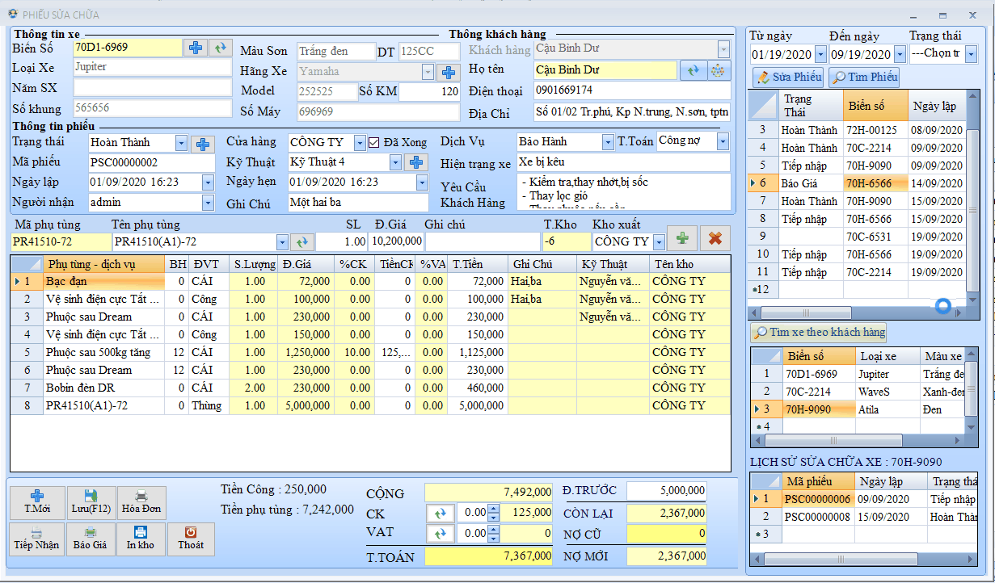Add new Kỹ Thuật with plus icon
Viewport: 995px width, 583px height.
416,162
